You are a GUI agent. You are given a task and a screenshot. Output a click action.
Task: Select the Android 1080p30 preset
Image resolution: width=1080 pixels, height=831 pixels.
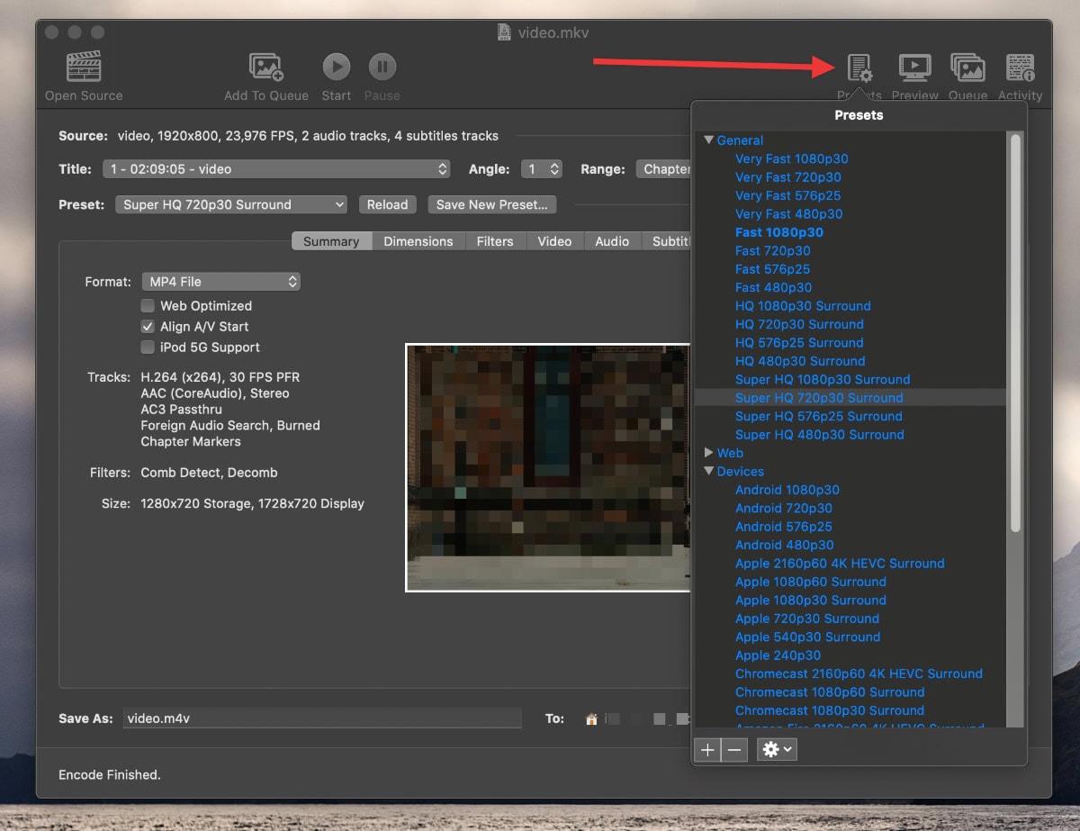pyautogui.click(x=787, y=490)
